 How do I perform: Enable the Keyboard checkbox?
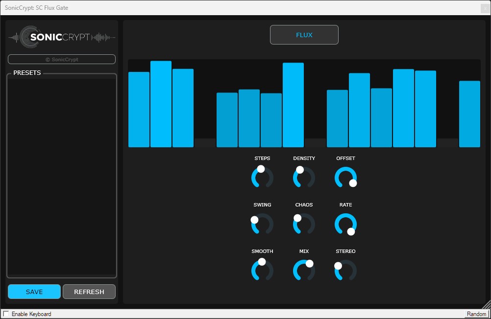click(x=7, y=314)
